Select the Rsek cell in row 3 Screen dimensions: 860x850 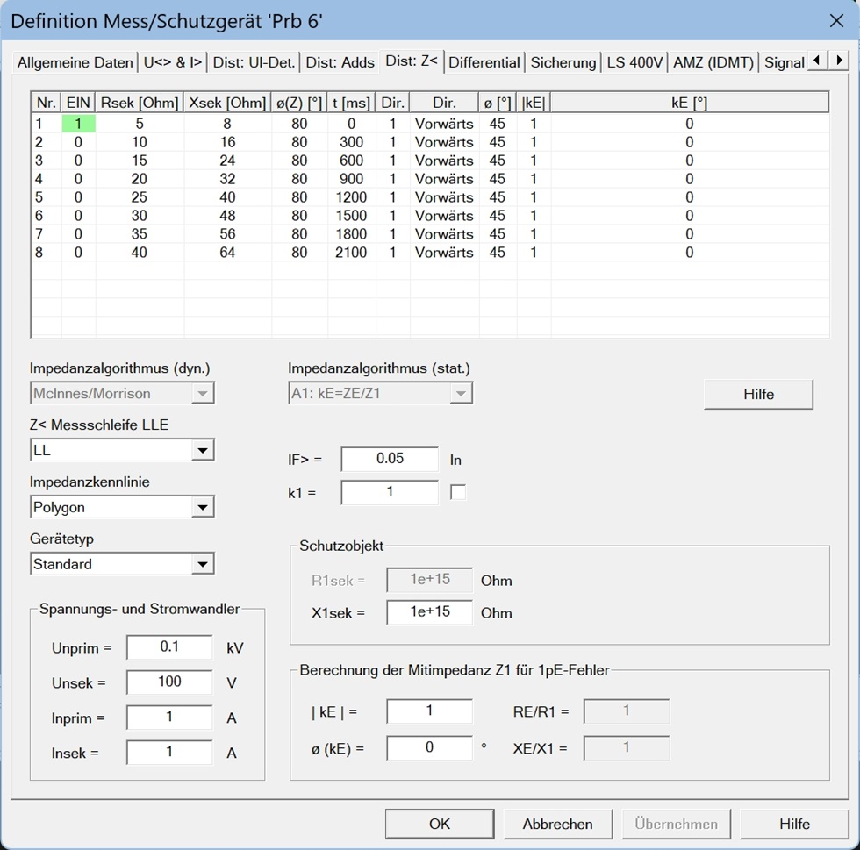140,161
